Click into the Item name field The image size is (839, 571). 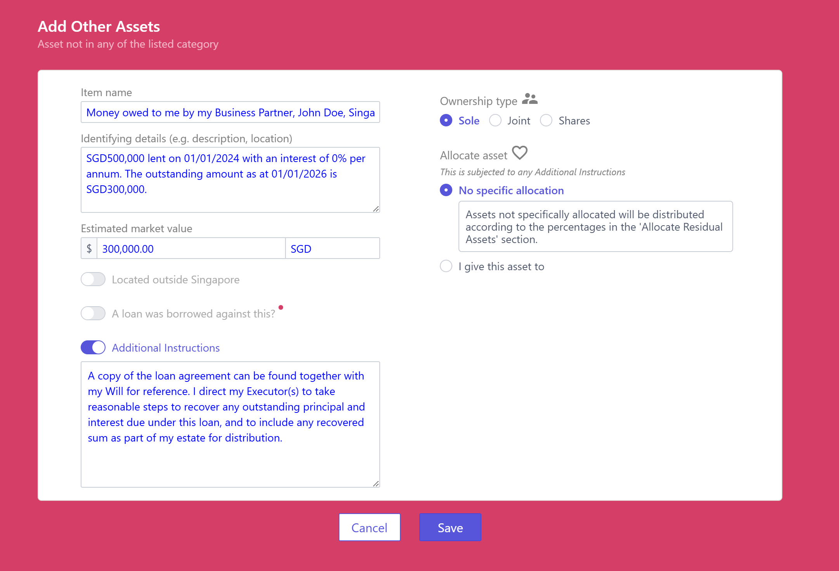pyautogui.click(x=230, y=112)
